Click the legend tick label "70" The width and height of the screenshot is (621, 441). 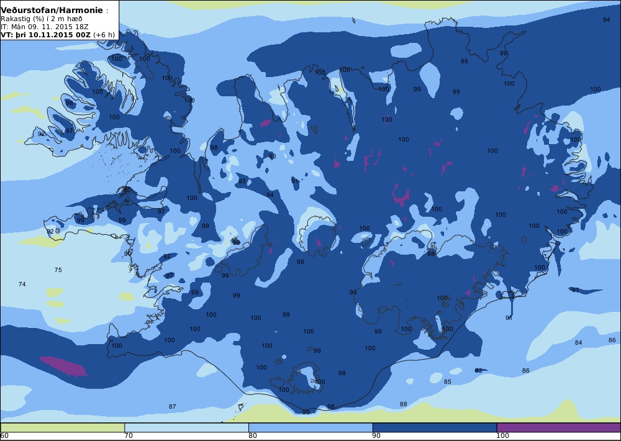tap(129, 436)
